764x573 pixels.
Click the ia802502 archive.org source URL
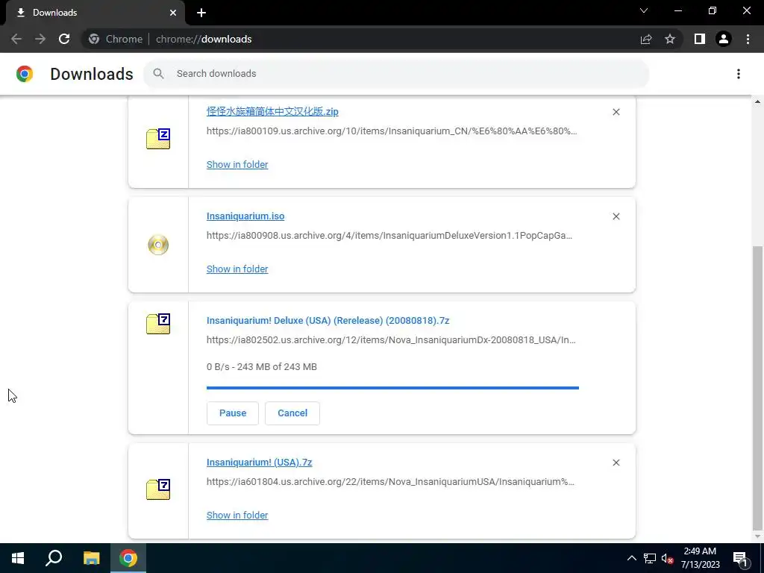tap(391, 340)
